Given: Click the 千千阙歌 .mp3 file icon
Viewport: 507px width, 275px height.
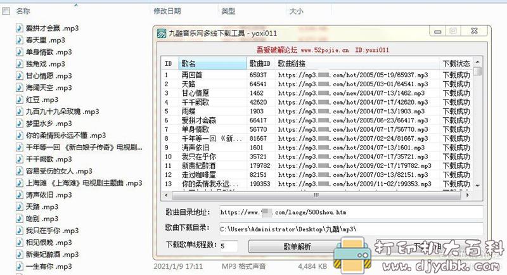Looking at the screenshot, I should (20, 159).
